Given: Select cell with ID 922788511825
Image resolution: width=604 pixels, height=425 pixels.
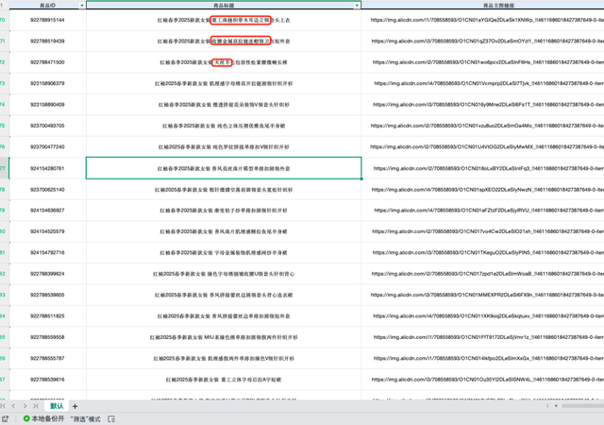Looking at the screenshot, I should [47, 316].
